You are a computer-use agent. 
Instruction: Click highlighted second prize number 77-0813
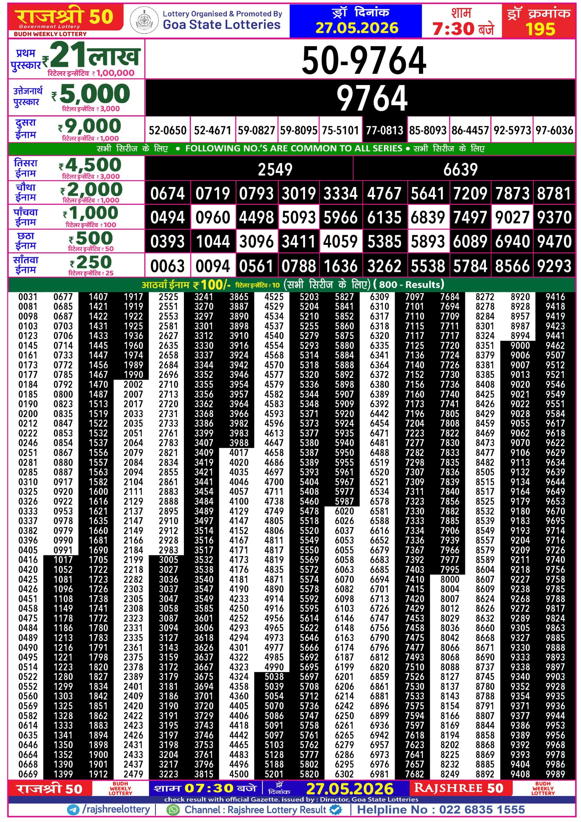point(385,130)
